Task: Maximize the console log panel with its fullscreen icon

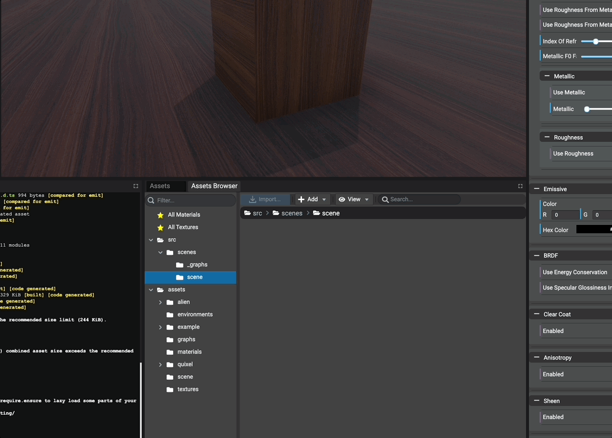Action: click(135, 186)
